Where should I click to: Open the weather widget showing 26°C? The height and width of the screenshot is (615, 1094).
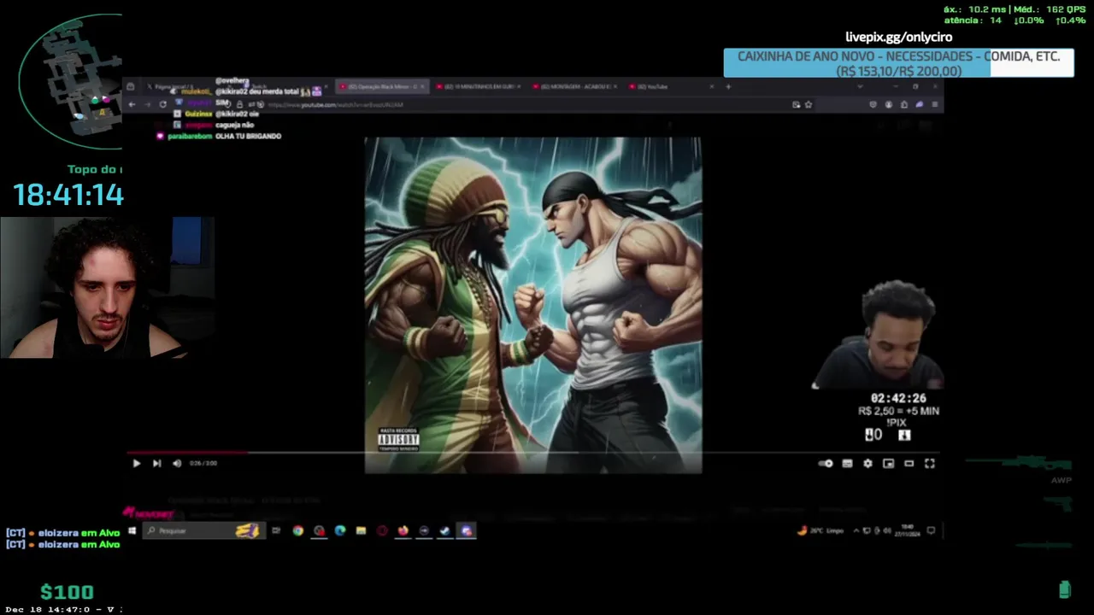[820, 530]
